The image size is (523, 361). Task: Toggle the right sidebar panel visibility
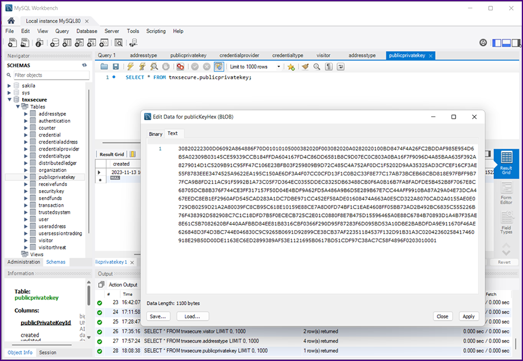click(516, 42)
